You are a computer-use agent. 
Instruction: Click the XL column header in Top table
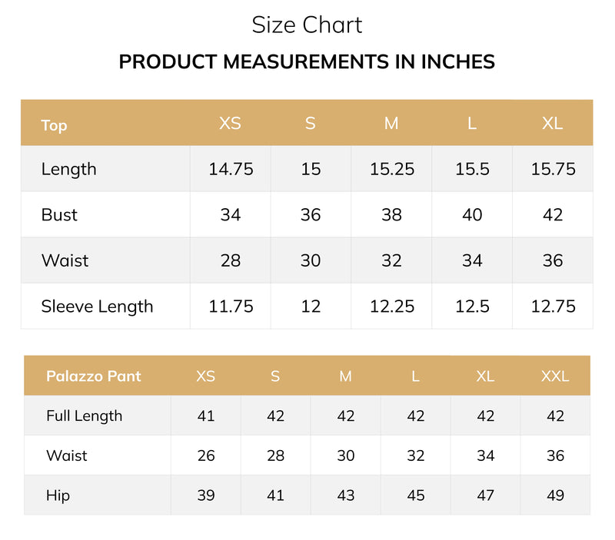(x=552, y=124)
